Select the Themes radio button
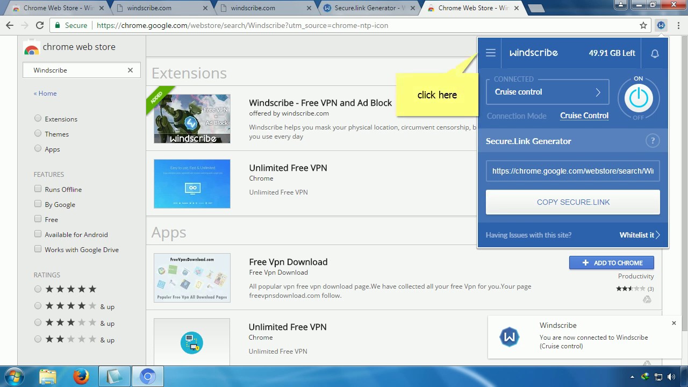 pos(38,133)
